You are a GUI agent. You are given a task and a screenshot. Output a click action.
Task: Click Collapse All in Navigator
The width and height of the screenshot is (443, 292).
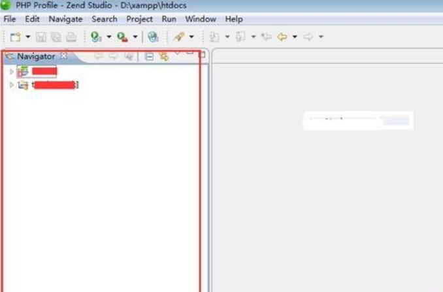coord(149,57)
